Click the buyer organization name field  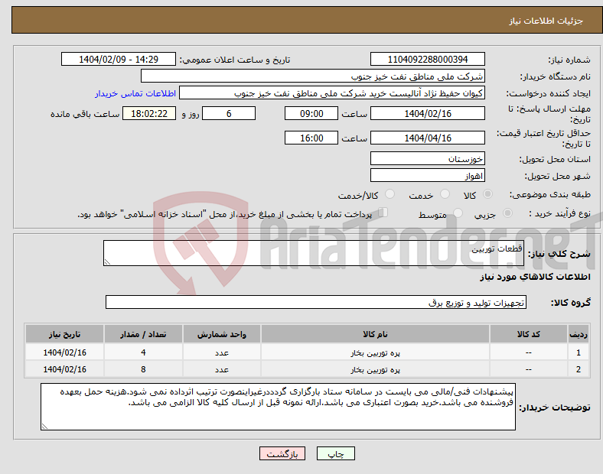pyautogui.click(x=313, y=76)
